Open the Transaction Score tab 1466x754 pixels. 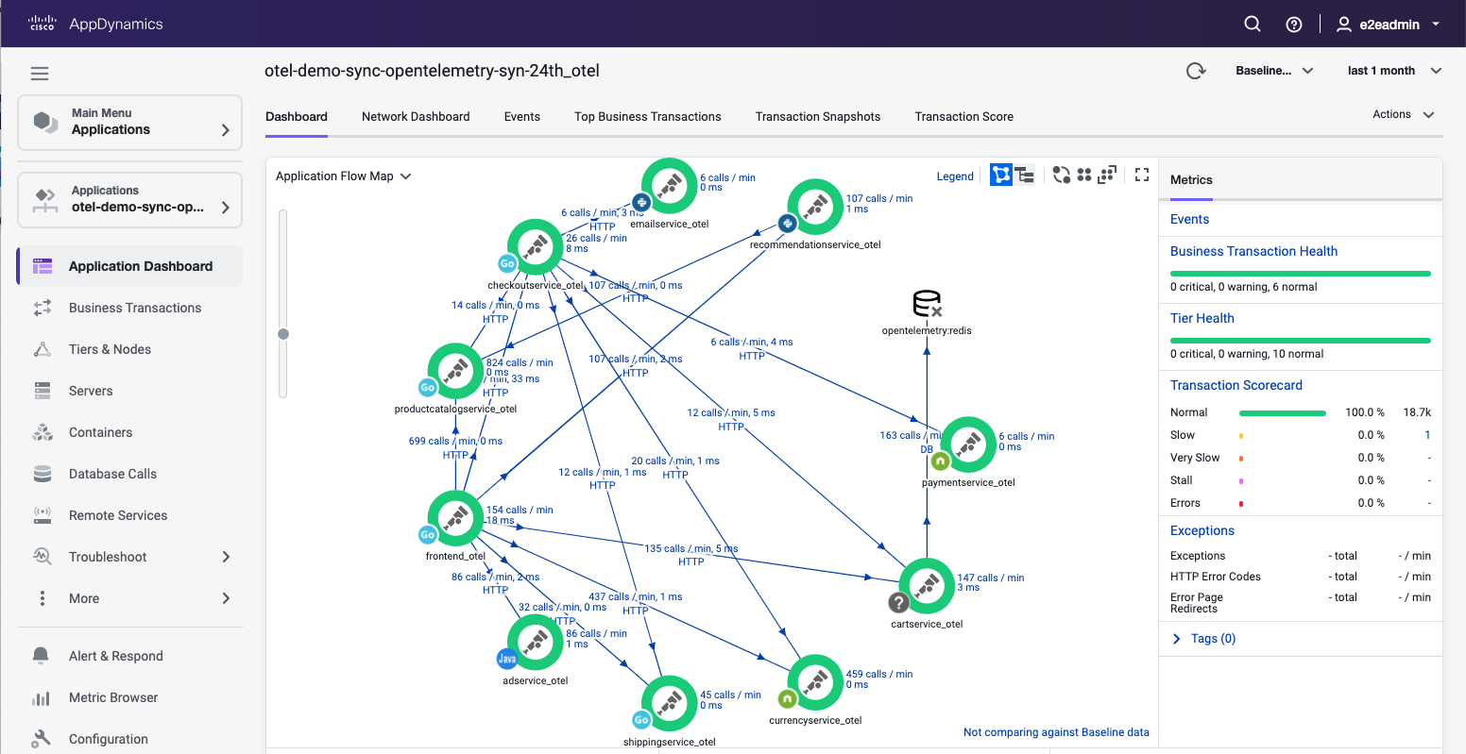click(x=964, y=116)
